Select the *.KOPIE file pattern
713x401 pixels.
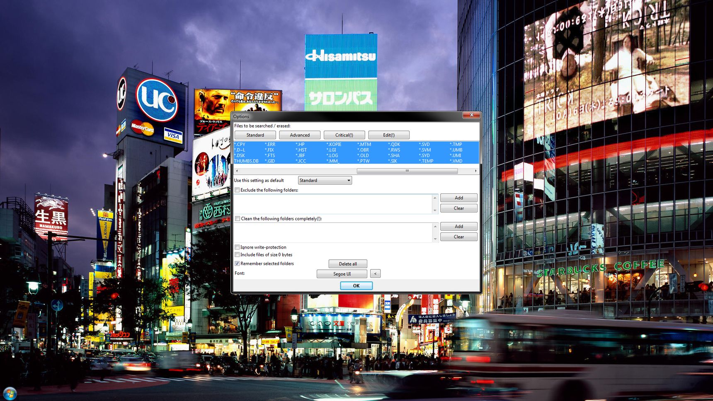click(334, 144)
